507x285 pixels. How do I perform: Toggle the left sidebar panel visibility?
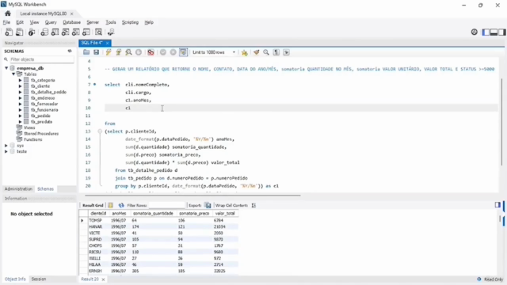click(486, 32)
